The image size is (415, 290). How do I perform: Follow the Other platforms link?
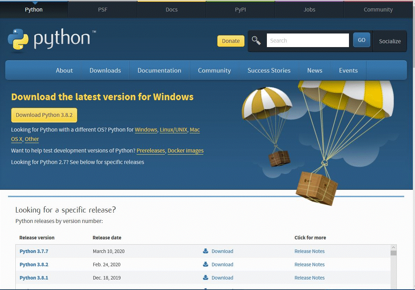[32, 139]
